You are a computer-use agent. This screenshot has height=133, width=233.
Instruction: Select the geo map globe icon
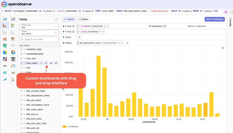5,45
